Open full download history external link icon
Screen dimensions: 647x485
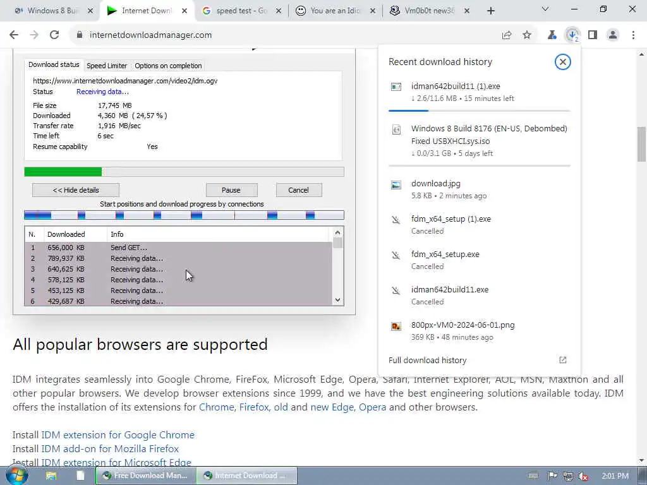[x=563, y=360]
